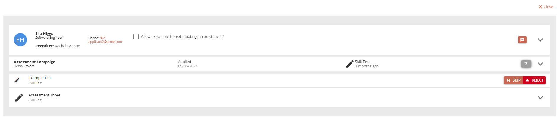Click the X icon to close panel
This screenshot has height=122, width=558.
pos(540,7)
